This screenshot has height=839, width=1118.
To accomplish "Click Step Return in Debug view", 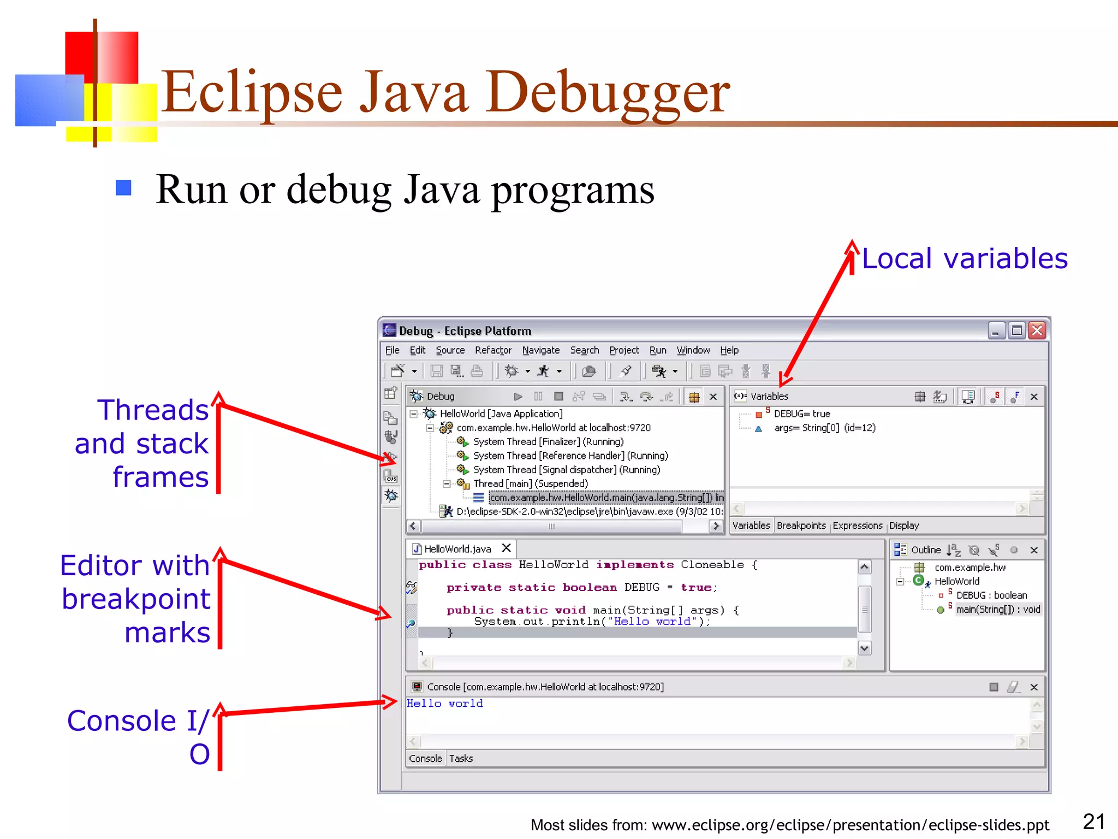I will coord(667,397).
